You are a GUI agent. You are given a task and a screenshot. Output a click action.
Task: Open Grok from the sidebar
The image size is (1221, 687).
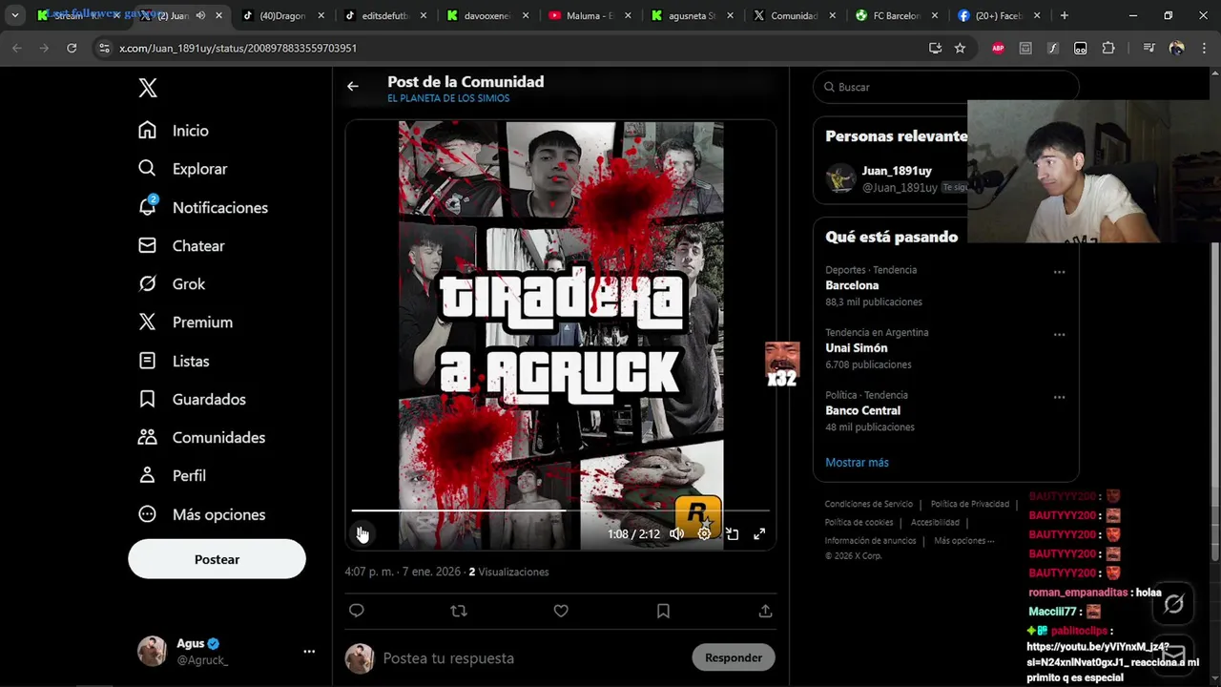[x=172, y=283]
